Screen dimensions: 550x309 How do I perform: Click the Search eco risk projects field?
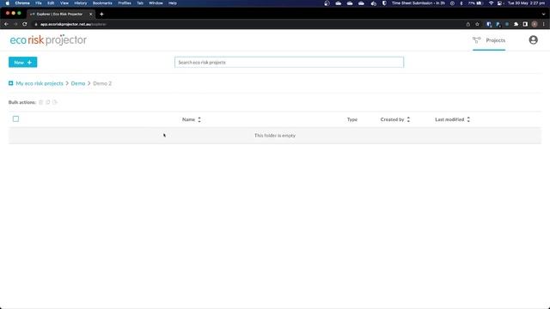[289, 63]
